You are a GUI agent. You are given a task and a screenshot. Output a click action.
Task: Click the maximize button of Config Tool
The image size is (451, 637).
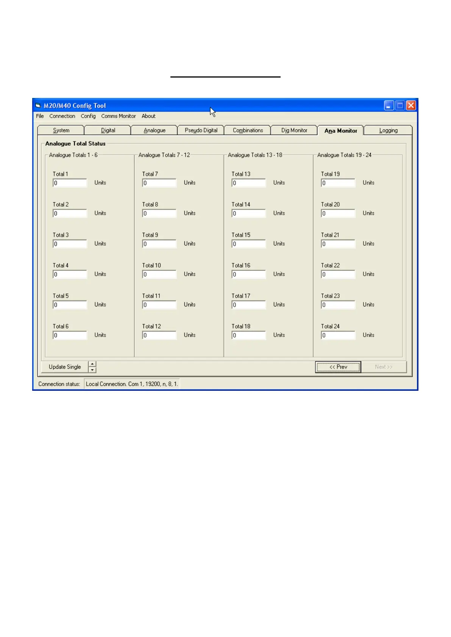pos(400,106)
